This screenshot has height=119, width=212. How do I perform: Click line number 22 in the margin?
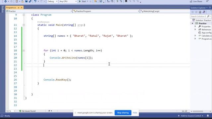coord(15,65)
